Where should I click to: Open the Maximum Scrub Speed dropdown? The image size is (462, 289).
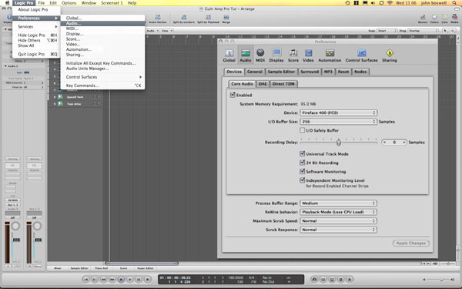click(338, 221)
